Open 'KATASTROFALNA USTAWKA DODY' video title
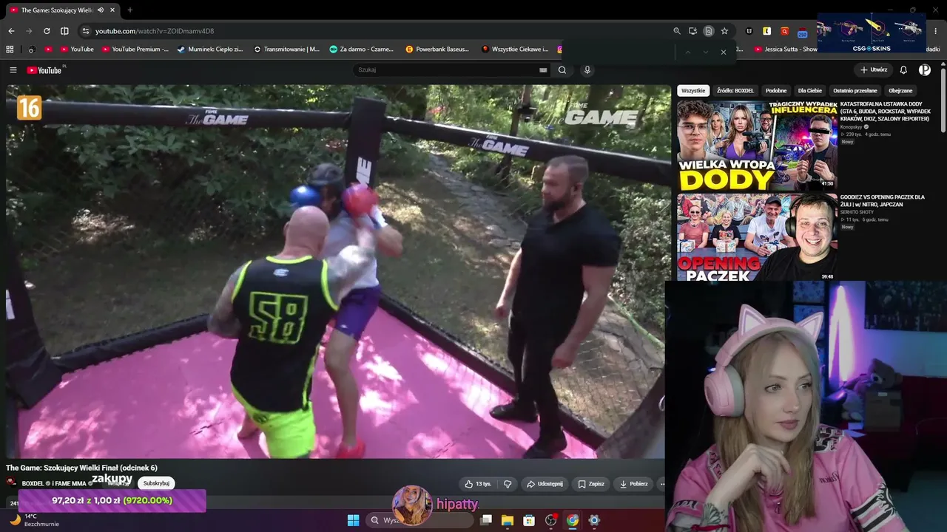This screenshot has height=532, width=947. (x=886, y=112)
